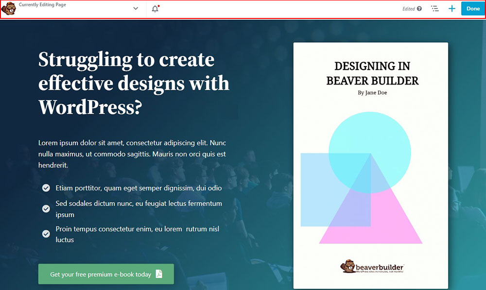Click the Done button

473,9
